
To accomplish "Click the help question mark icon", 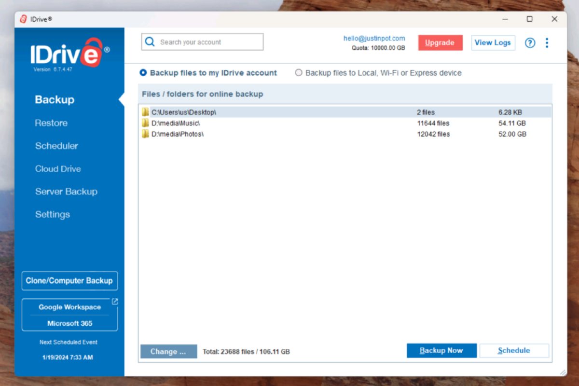I will 530,43.
